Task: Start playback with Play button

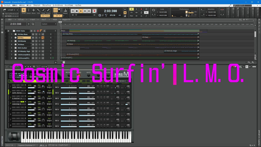Action: 81,11
